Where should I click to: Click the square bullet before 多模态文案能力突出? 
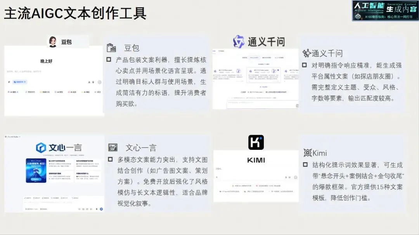click(110, 159)
